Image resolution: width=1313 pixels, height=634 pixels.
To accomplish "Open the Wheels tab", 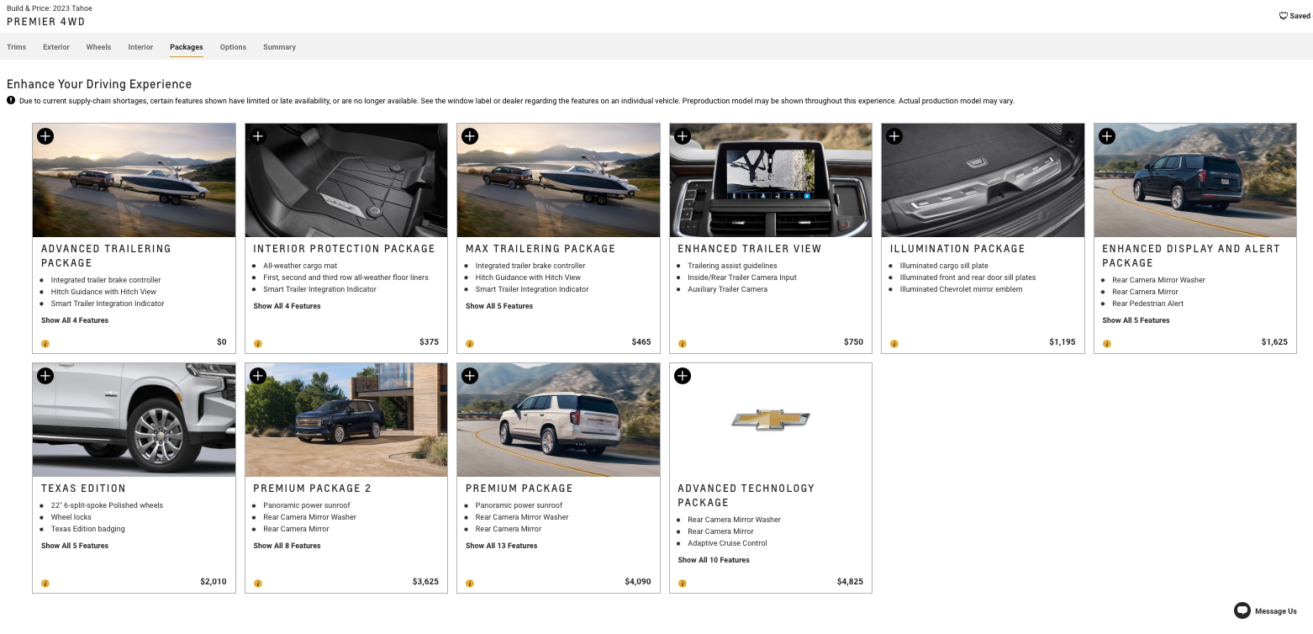I will pyautogui.click(x=98, y=47).
